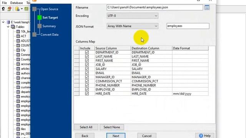
Task: Click the Back button
Action: [x=85, y=136]
